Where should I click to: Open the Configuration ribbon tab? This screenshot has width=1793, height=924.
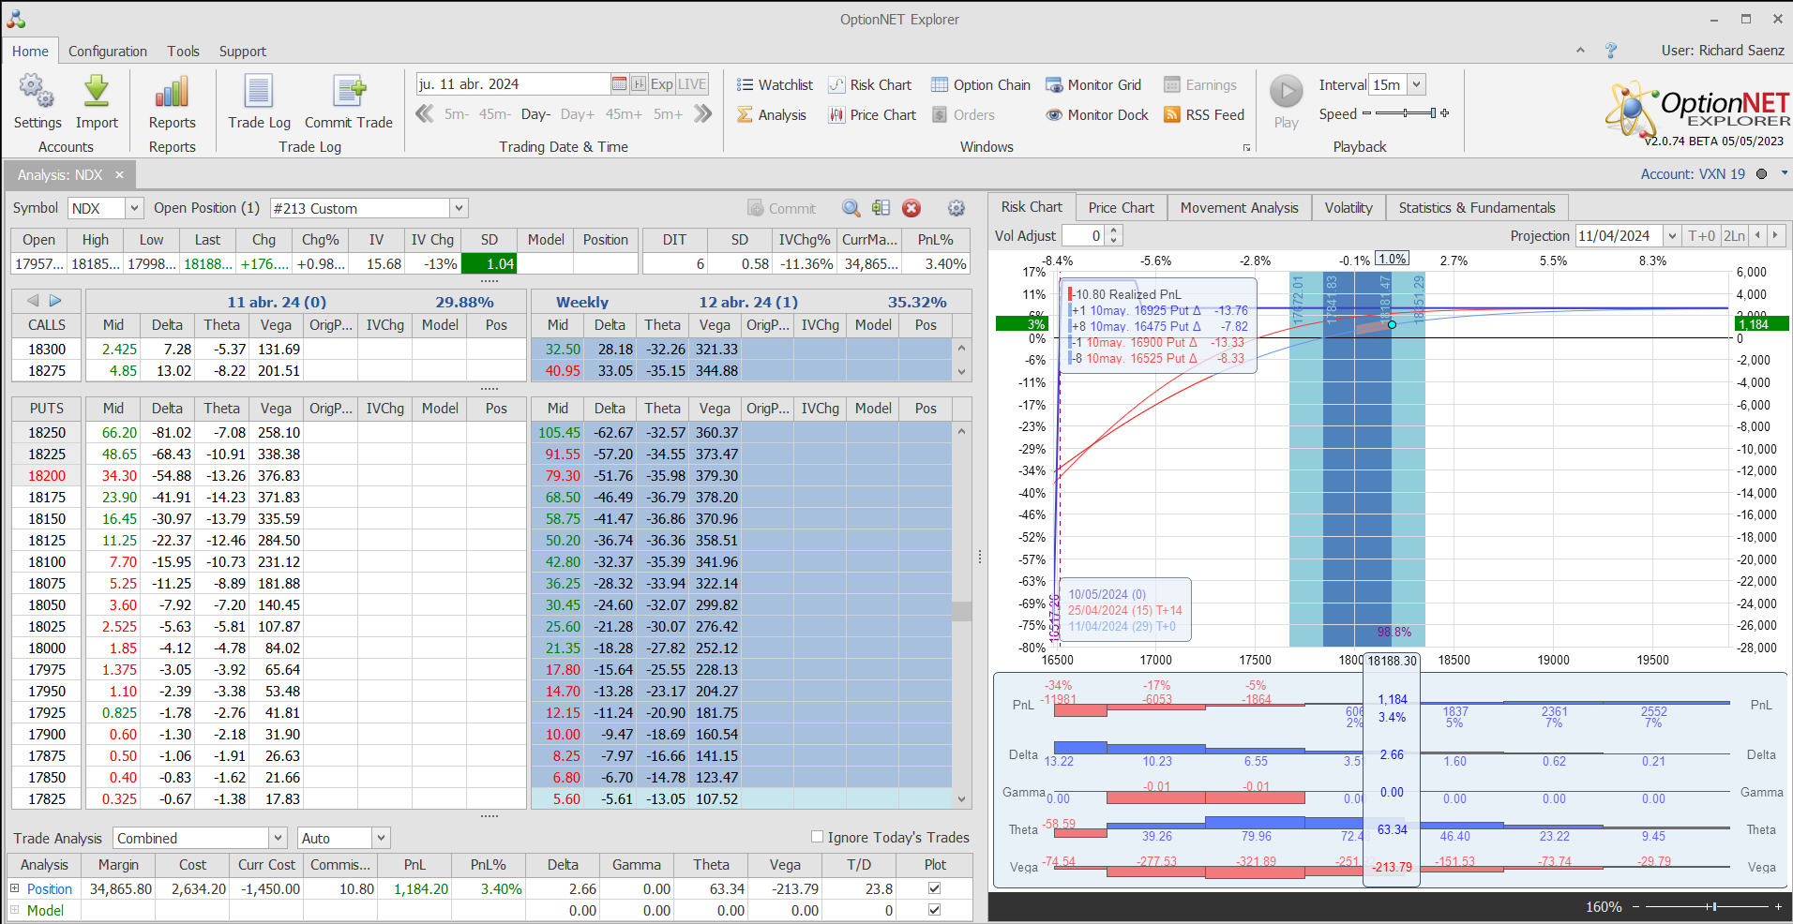tap(108, 52)
